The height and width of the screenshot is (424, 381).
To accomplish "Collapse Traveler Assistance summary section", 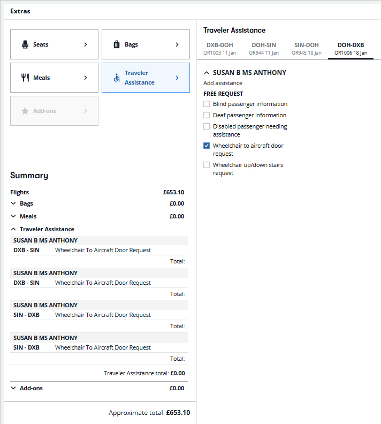I will coord(13,229).
